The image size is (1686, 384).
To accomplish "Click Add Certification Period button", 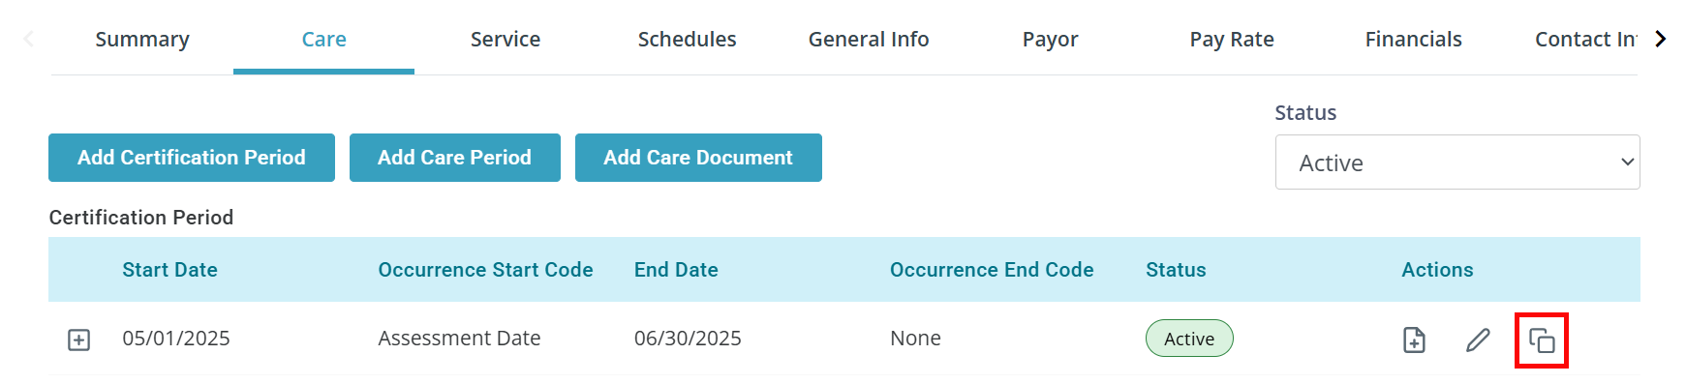I will pos(192,158).
